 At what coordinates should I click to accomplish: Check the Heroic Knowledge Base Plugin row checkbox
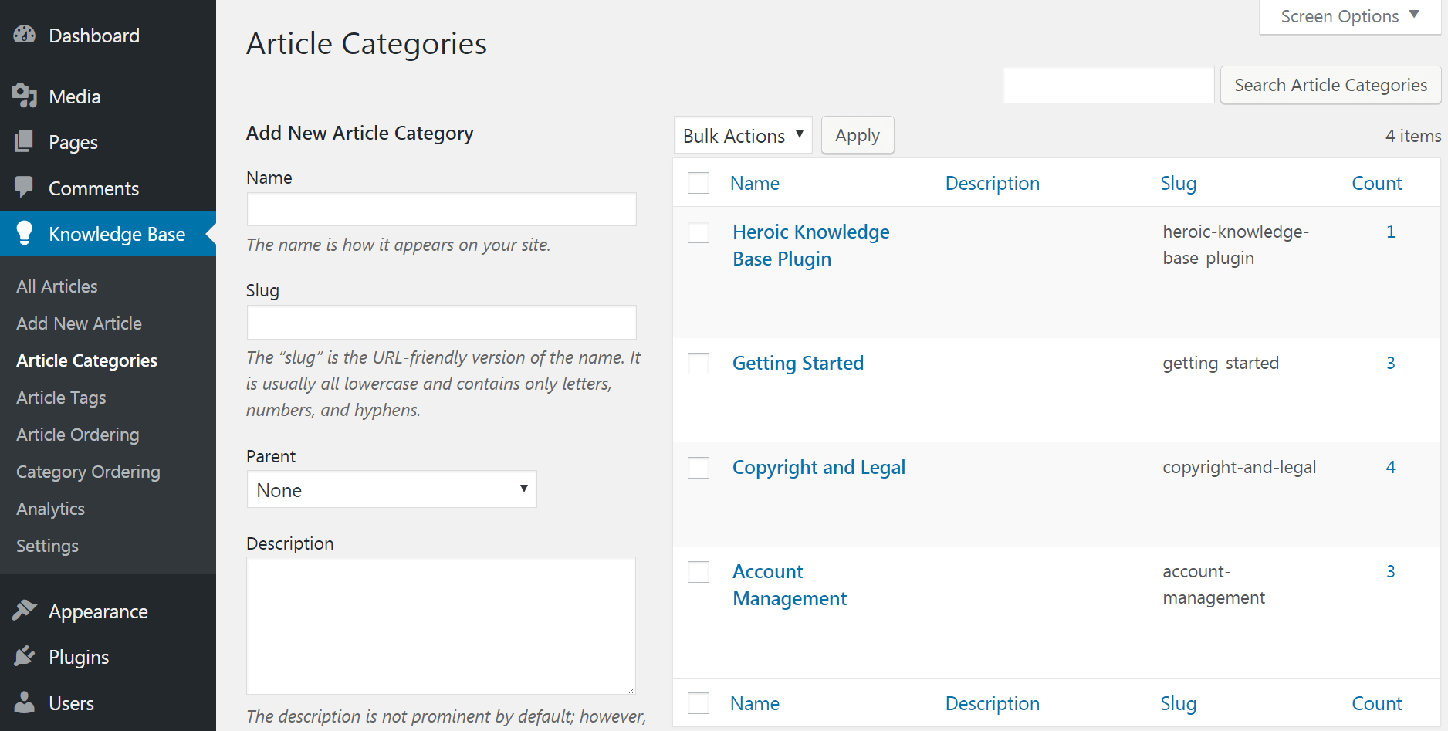pyautogui.click(x=698, y=232)
